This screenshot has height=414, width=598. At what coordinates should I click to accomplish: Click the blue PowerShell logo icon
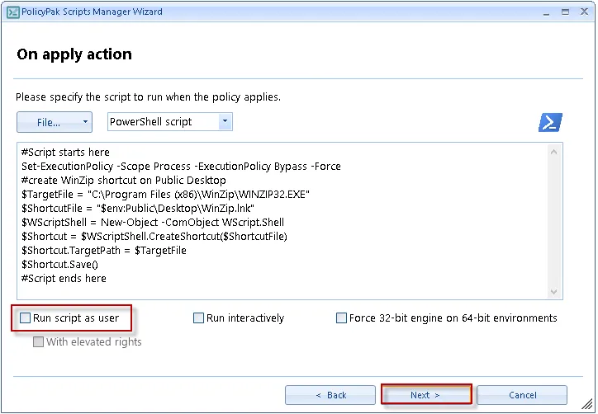click(550, 123)
